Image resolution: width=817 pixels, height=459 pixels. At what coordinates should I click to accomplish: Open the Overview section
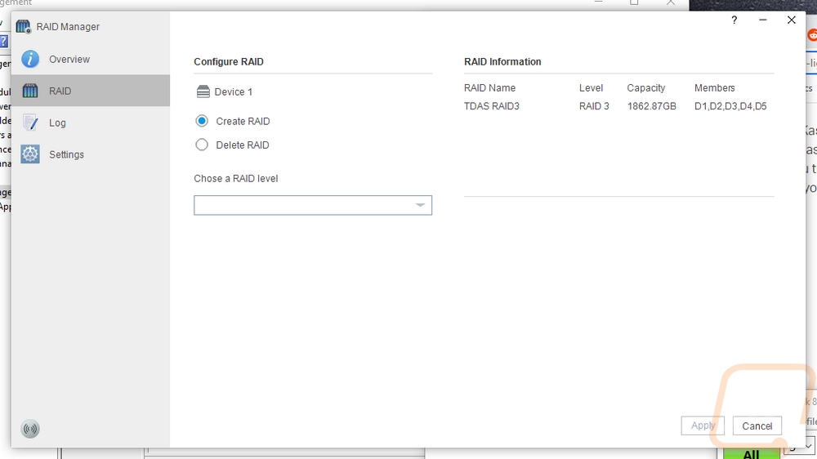[x=90, y=60]
